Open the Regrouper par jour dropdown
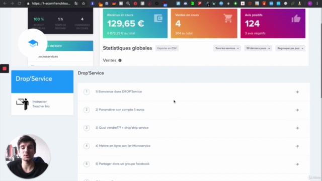Screen dimensions: 322x181 point(290,48)
